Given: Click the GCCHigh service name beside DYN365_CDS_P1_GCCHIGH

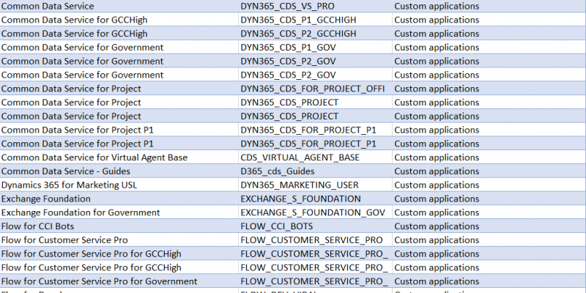Looking at the screenshot, I should point(119,20).
